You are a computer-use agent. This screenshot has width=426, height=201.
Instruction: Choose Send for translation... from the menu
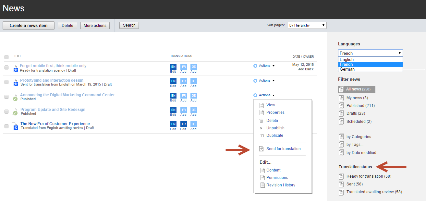[x=285, y=149]
